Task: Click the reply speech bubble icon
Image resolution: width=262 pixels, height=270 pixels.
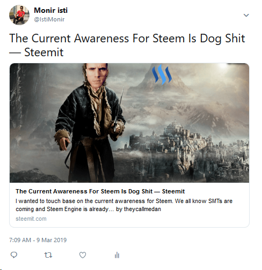Action: coord(14,255)
